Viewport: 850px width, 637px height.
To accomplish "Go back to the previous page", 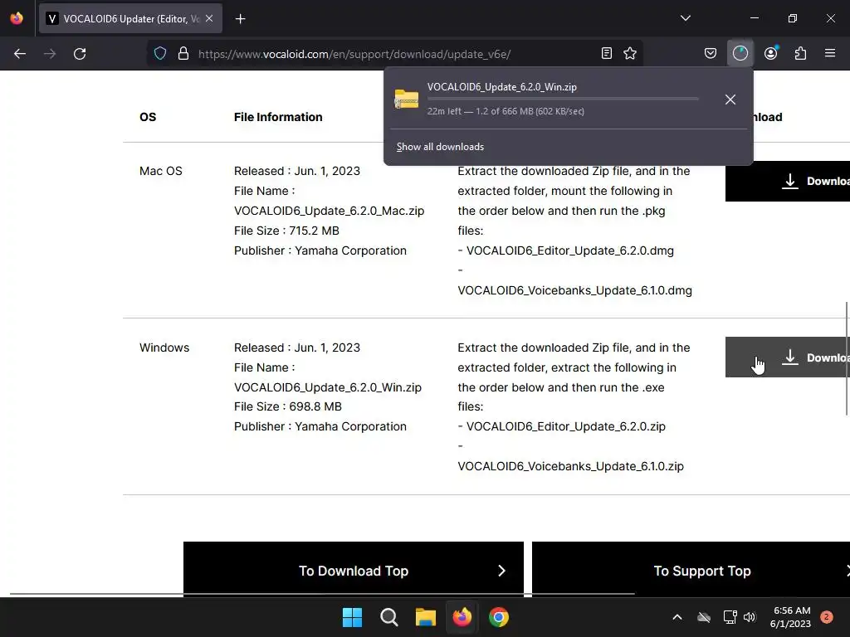I will click(20, 54).
